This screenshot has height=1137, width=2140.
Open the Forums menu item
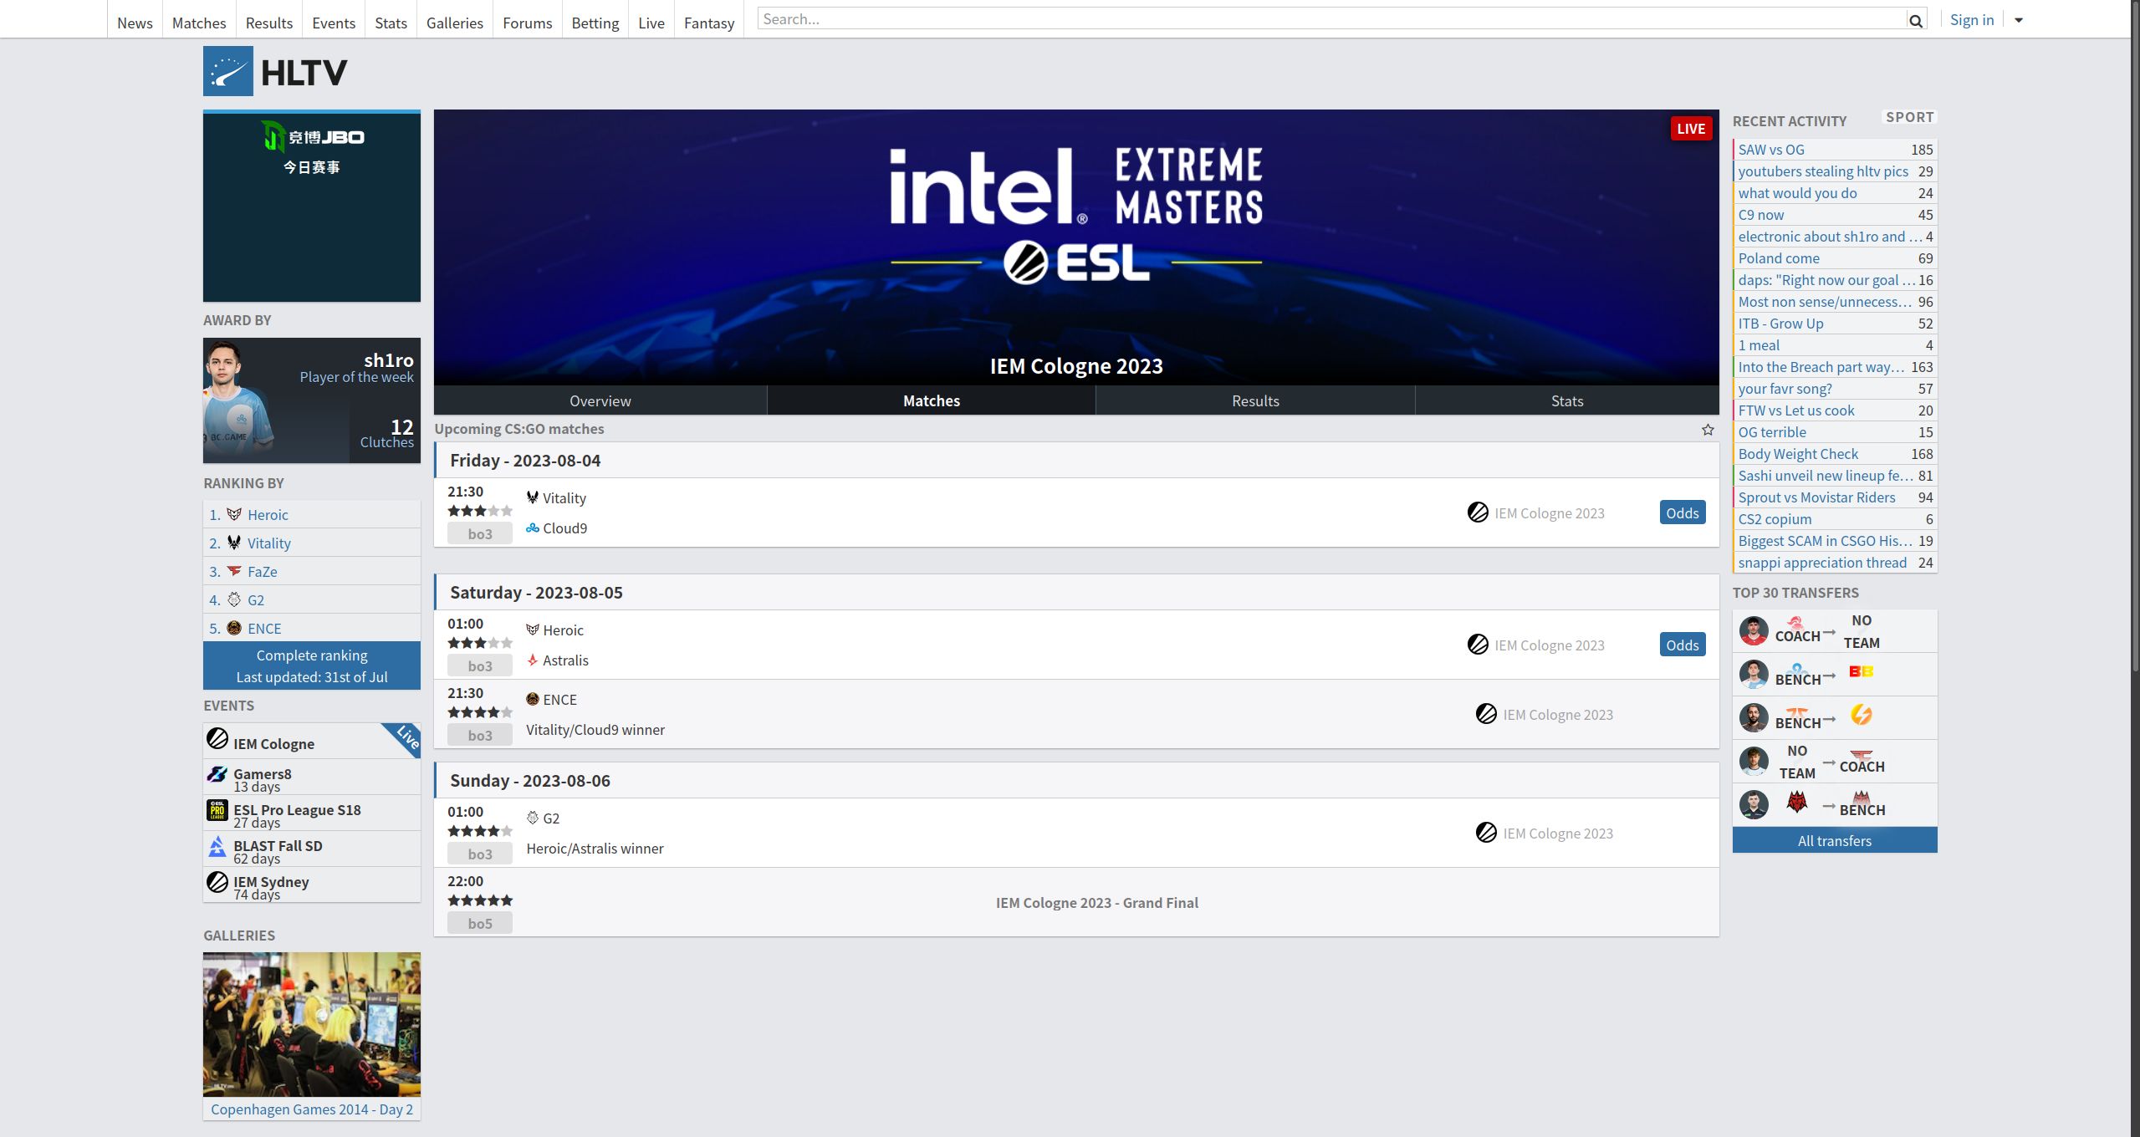pos(527,23)
